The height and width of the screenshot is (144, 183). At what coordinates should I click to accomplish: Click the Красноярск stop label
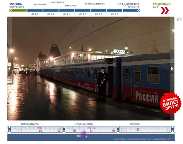71,5
